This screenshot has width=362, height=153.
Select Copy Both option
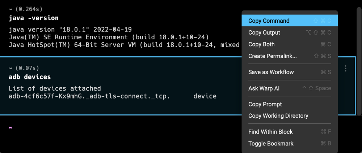(290, 44)
